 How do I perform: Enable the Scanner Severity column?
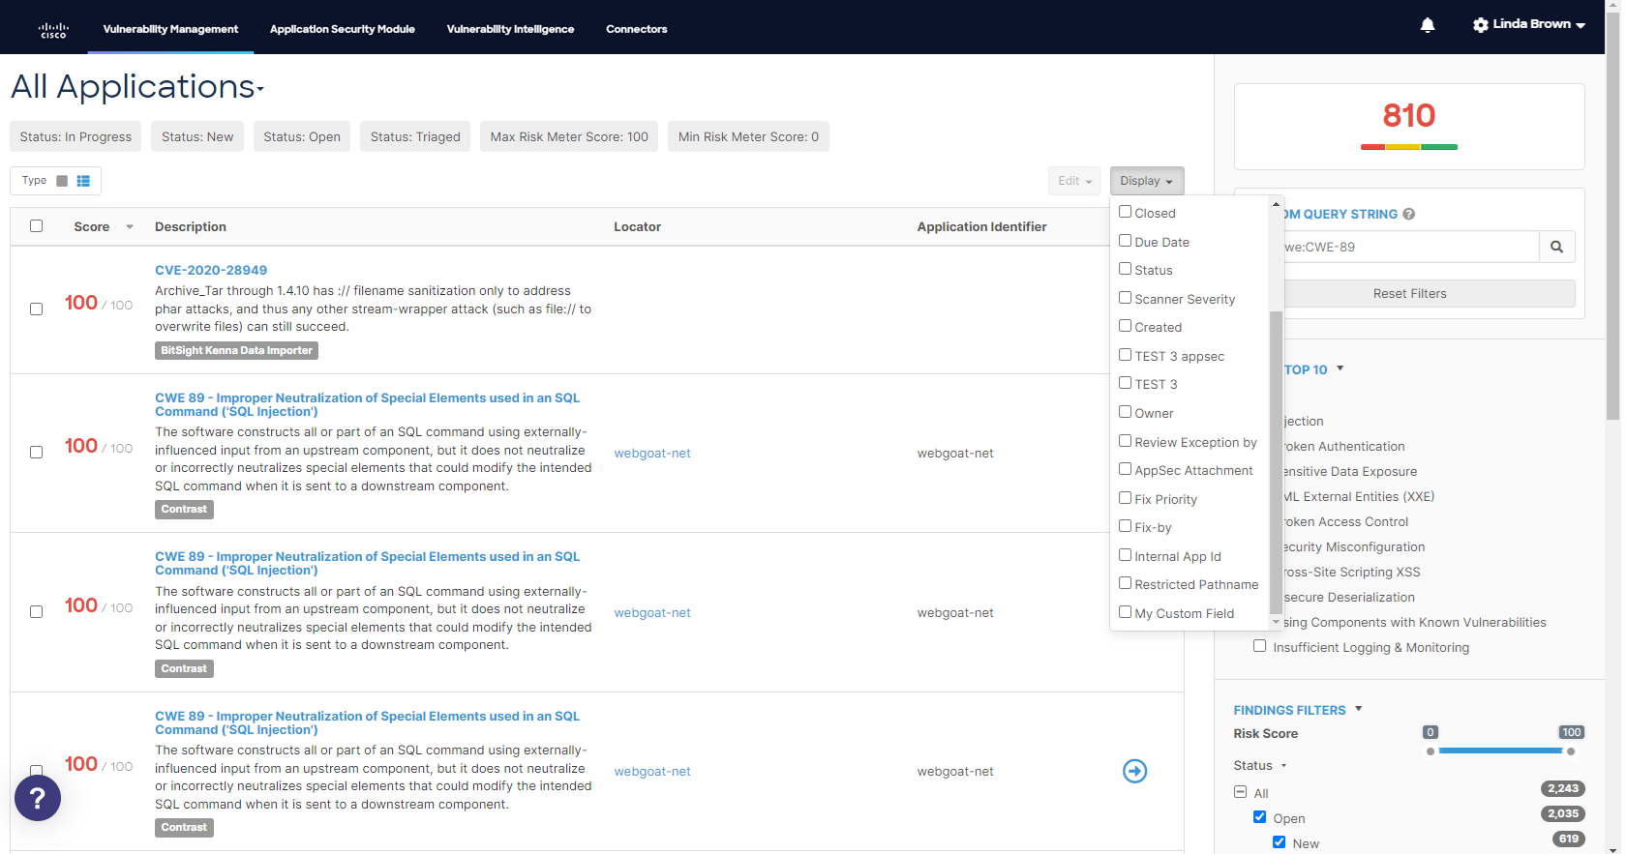(x=1125, y=298)
